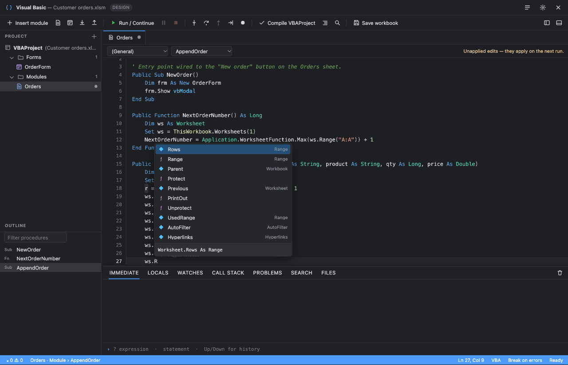Click the Step Over curved arrow icon
The image size is (568, 365).
tap(206, 23)
